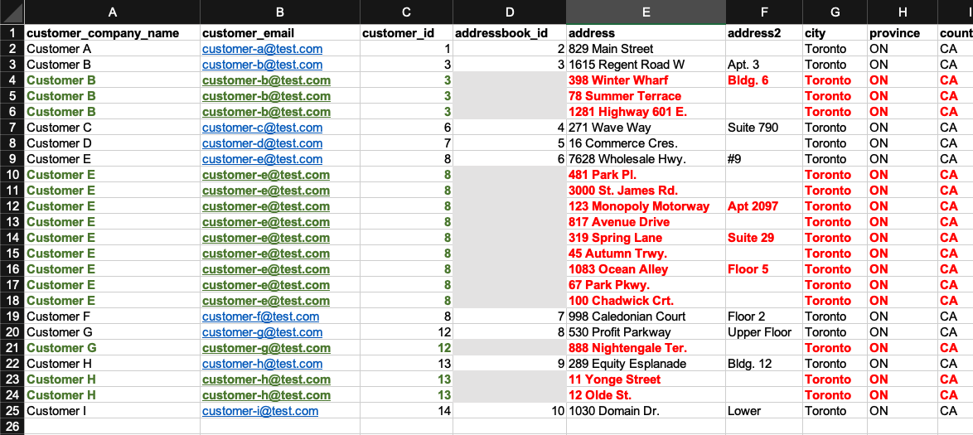This screenshot has height=435, width=973.
Task: Open customer-i@test.com email link
Action: (x=260, y=411)
